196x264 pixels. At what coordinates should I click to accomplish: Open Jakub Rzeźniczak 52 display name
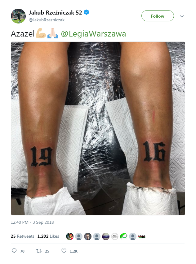(55, 13)
